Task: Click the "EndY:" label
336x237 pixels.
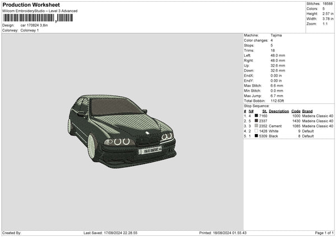Action: click(x=249, y=80)
